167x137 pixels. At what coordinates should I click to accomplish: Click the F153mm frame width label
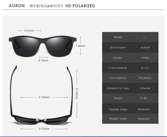pyautogui.click(x=44, y=129)
